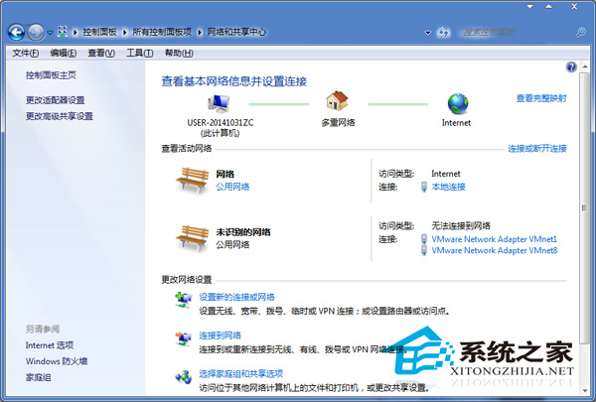Click adapter icon beside VMnet8
Screen dimensions: 596x402
[424, 250]
